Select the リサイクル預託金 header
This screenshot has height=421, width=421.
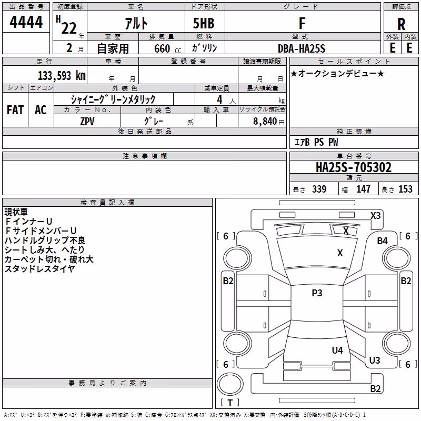pyautogui.click(x=262, y=109)
